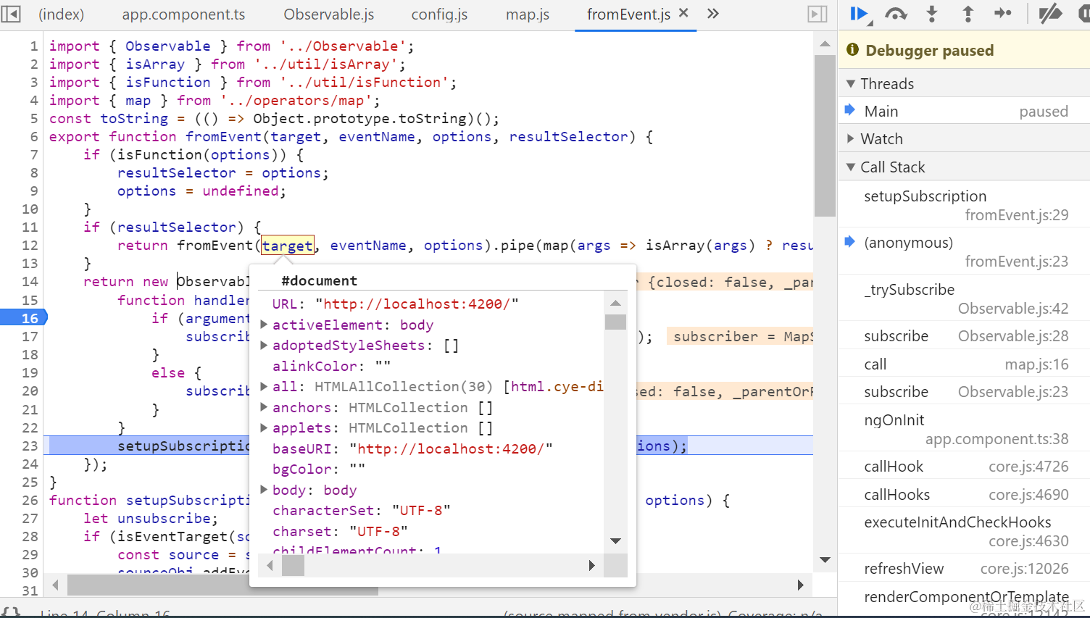
Task: Click editor horizontal scrollbar right arrow
Action: (801, 585)
